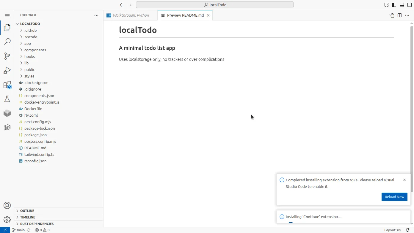Open the Search view in the activity bar
Viewport: 414px width, 233px height.
click(7, 42)
